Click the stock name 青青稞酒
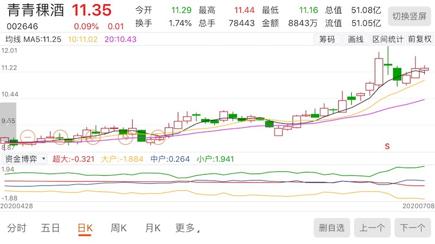Viewport: 435px width, 244px height. click(35, 10)
